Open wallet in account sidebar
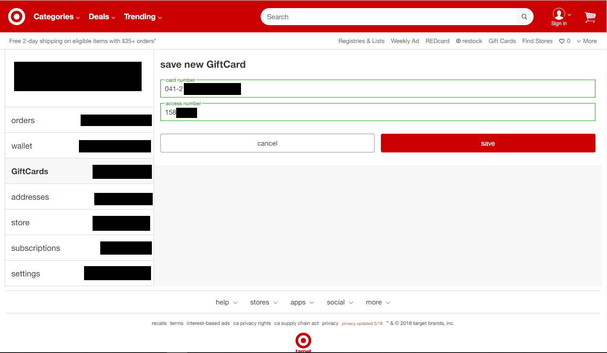The width and height of the screenshot is (607, 353). pyautogui.click(x=22, y=146)
